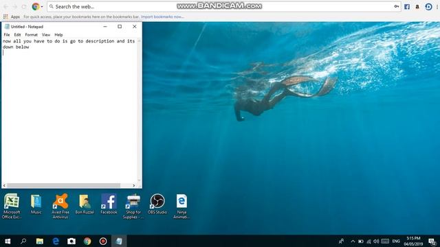The height and width of the screenshot is (247, 440).
Task: Click the Notepad horizontal scrollbar thumb
Action: pyautogui.click(x=63, y=185)
